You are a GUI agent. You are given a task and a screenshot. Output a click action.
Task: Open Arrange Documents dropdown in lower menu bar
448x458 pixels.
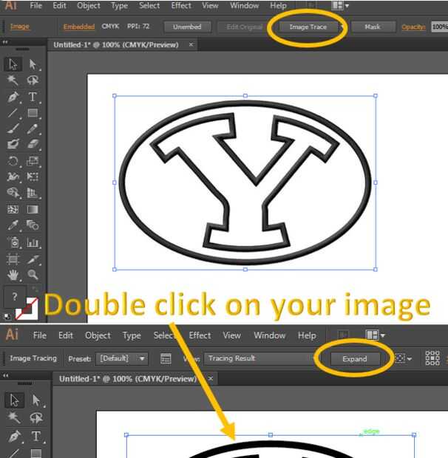pyautogui.click(x=375, y=335)
